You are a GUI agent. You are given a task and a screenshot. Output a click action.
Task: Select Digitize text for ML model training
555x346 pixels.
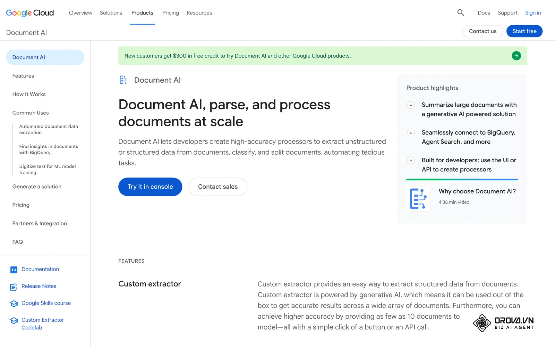pos(48,170)
